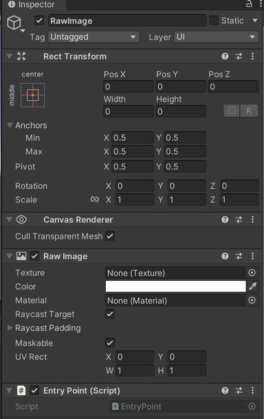Click the Raw edit mode R button
Image resolution: width=264 pixels, height=419 pixels.
(x=249, y=111)
